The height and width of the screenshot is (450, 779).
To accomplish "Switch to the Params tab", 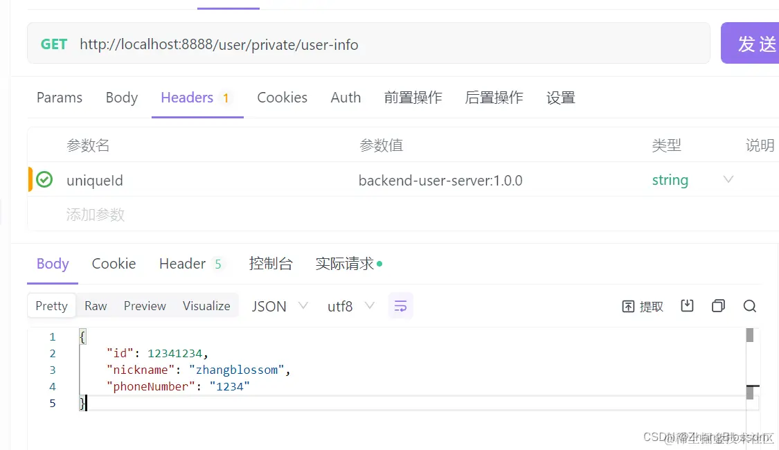I will coord(60,98).
